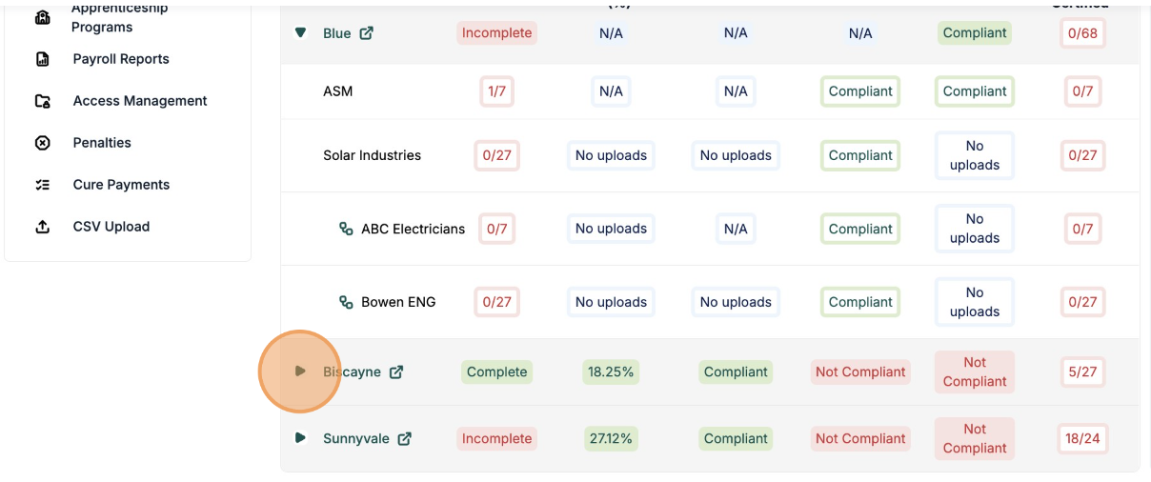This screenshot has width=1151, height=482.
Task: Go to the Penalties menu item
Action: coord(102,143)
